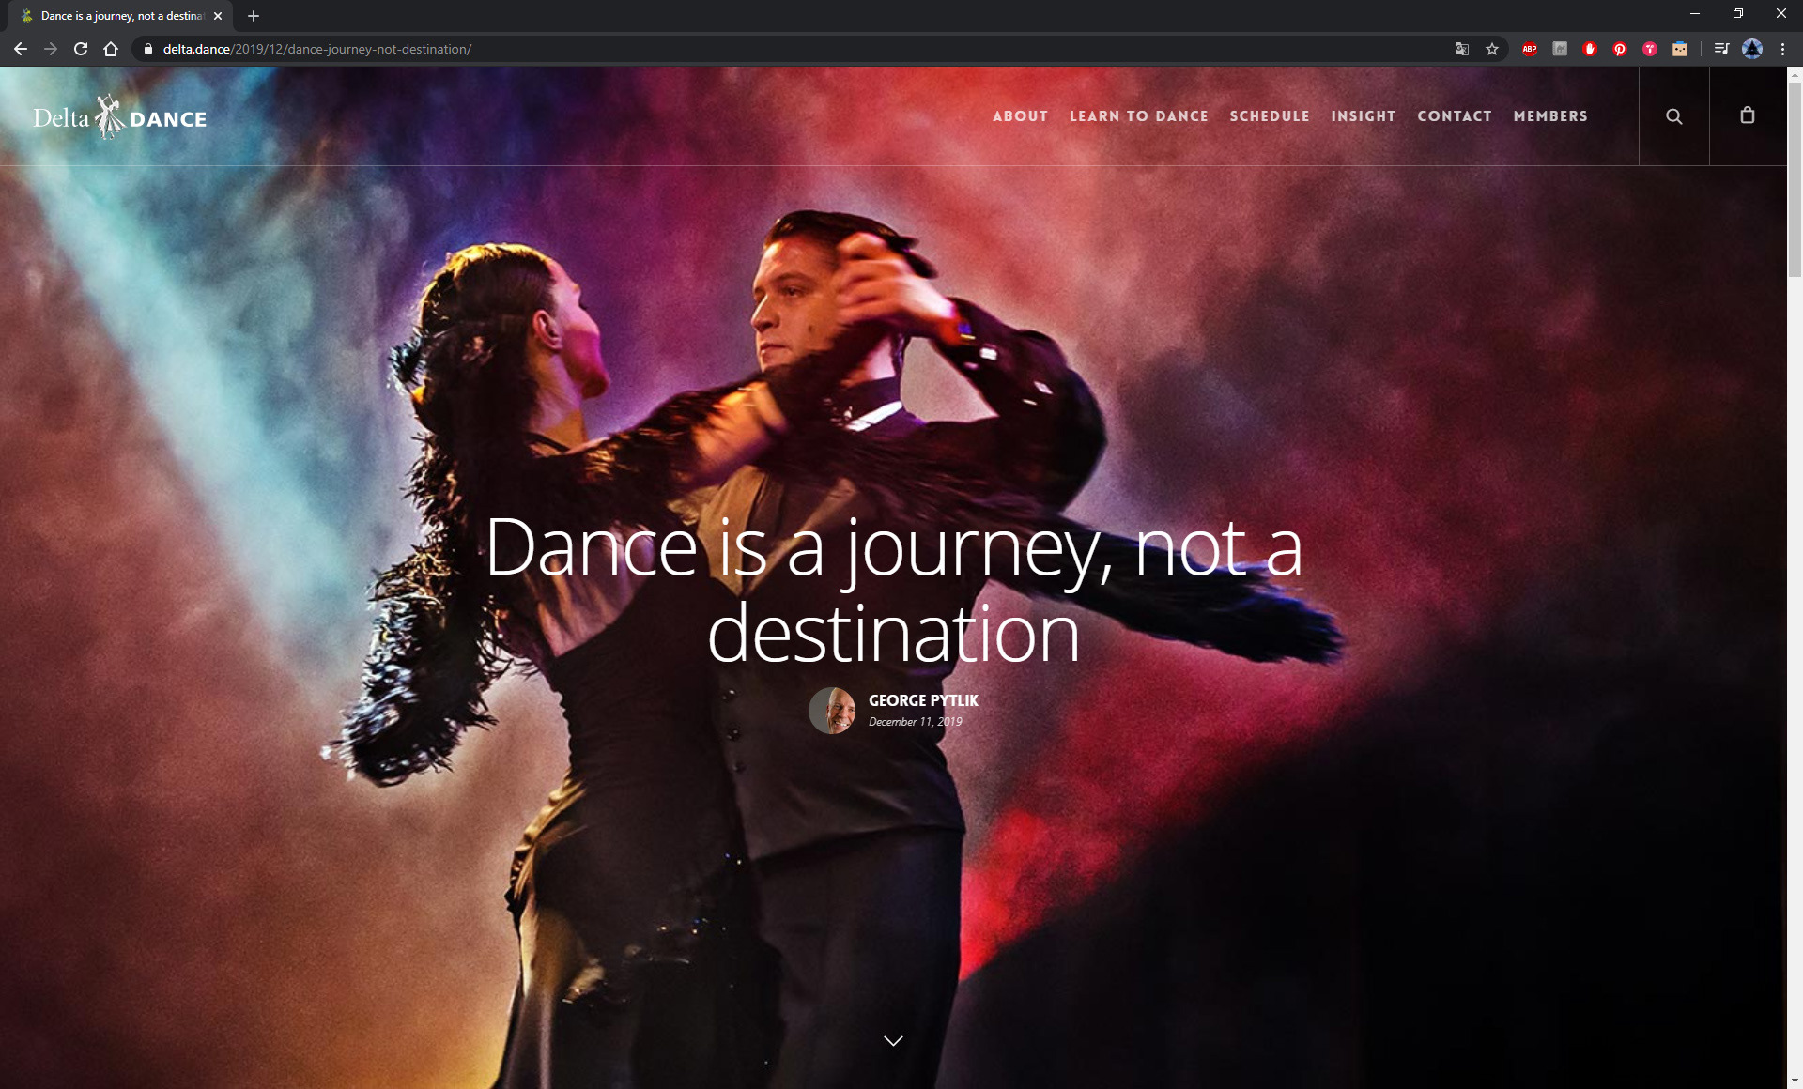Viewport: 1803px width, 1089px height.
Task: Open the ABOUT menu item
Action: [x=1020, y=116]
